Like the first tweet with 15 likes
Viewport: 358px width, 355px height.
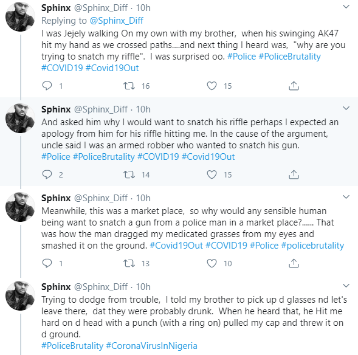tap(212, 86)
